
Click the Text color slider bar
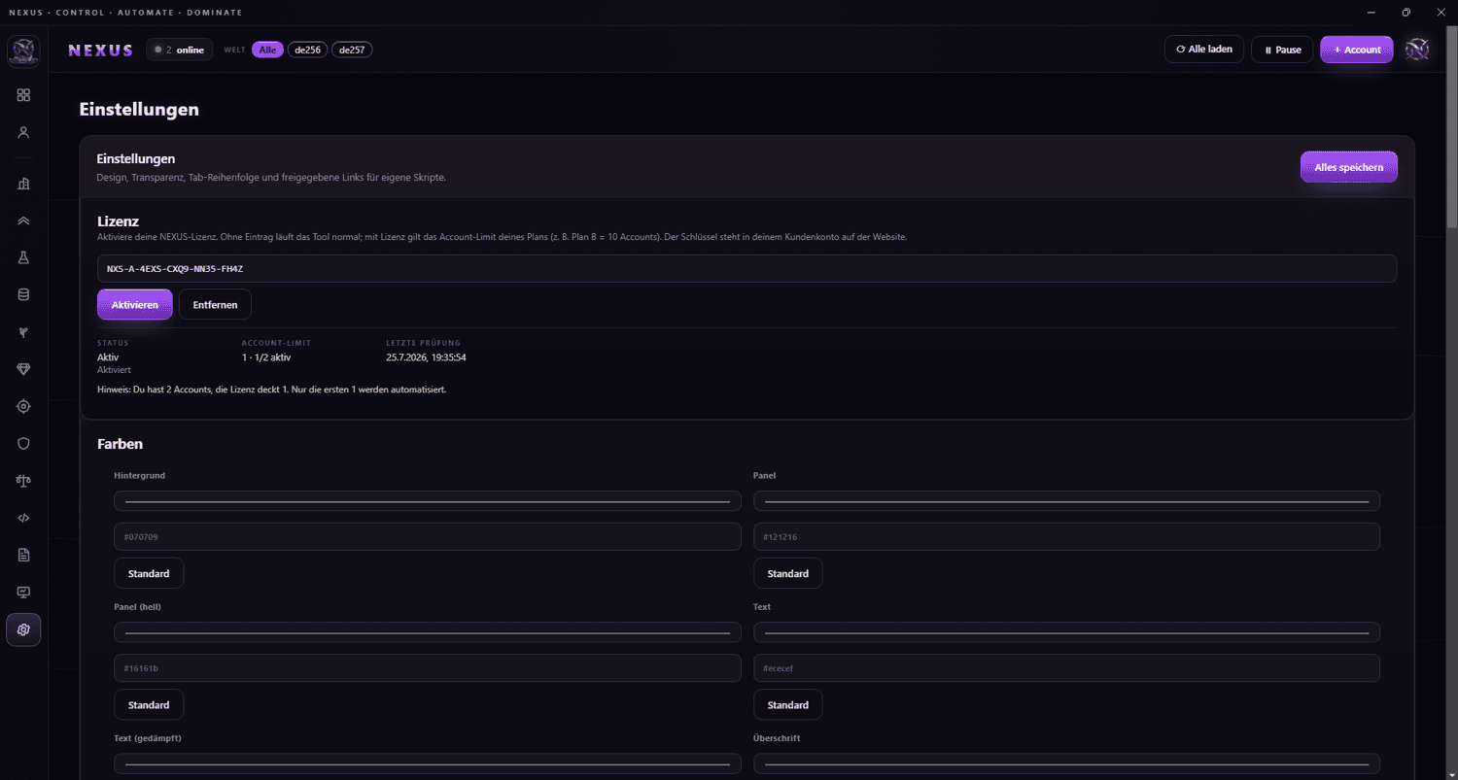click(1066, 632)
